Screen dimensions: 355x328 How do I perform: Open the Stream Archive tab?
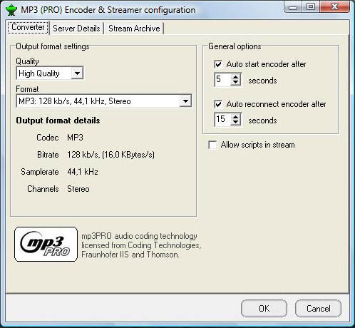(134, 29)
